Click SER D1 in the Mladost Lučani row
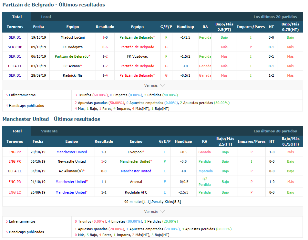 pos(15,37)
